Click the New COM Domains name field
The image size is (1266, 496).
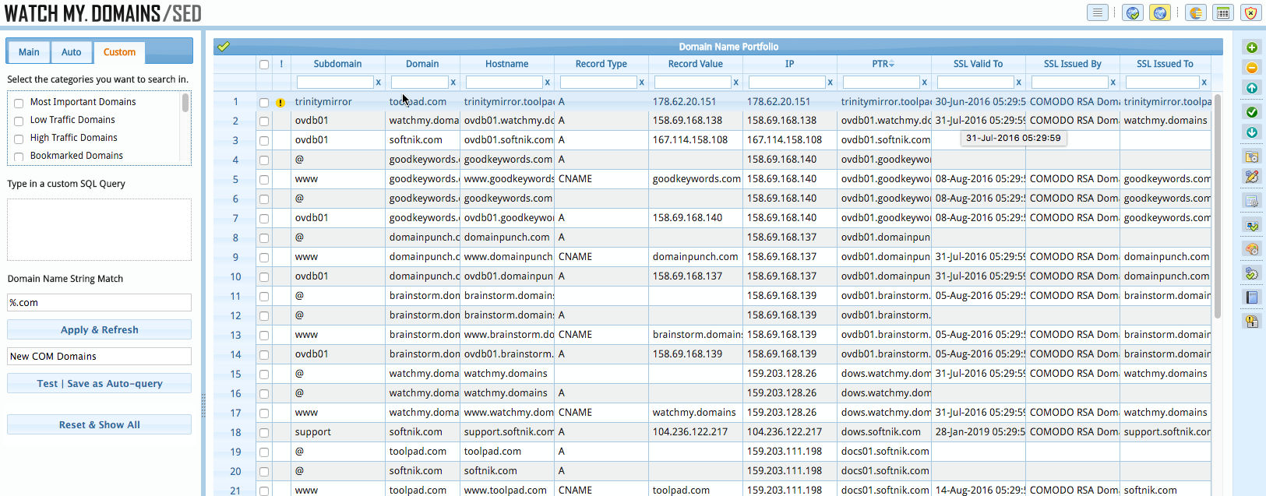[99, 357]
